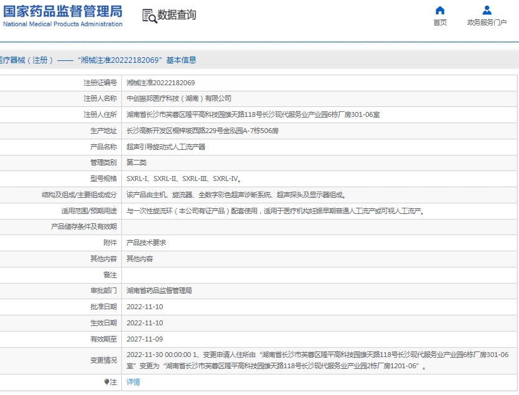Select approval department 湖南省药品监督管理局
The height and width of the screenshot is (395, 519).
click(159, 290)
